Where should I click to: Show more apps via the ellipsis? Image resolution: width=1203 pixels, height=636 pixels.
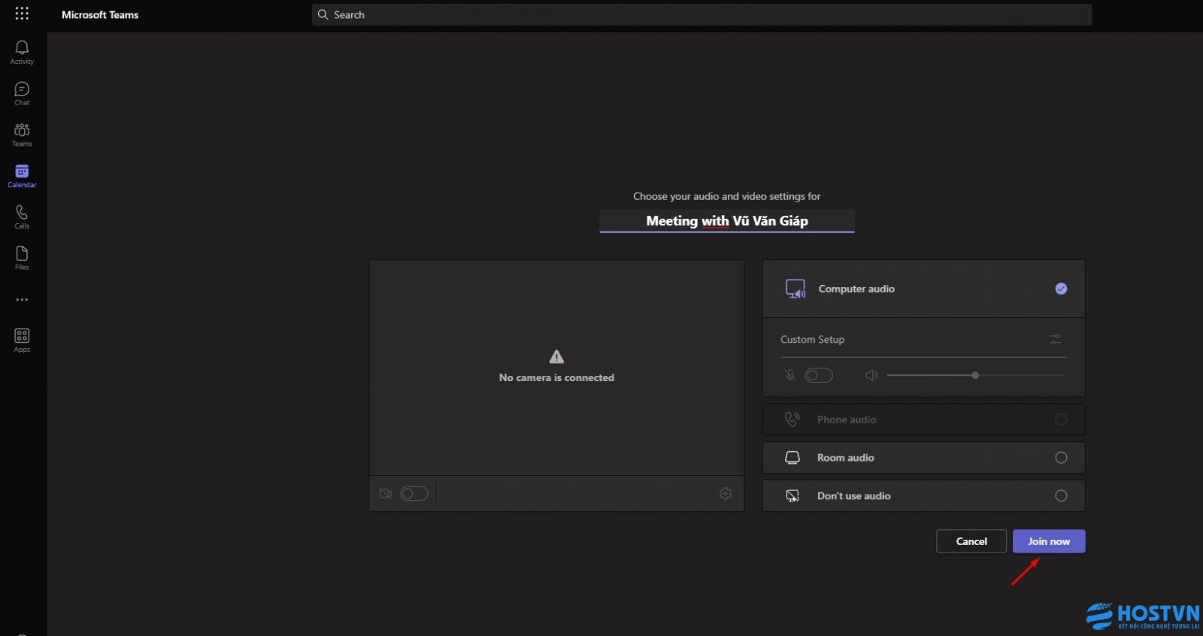22,299
